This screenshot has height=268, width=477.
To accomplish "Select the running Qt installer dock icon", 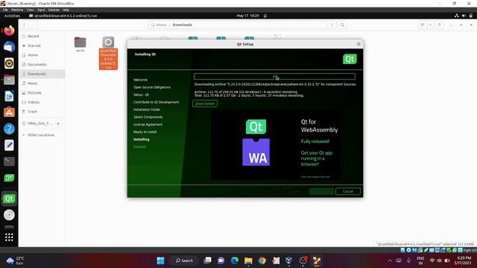I will 9,199.
